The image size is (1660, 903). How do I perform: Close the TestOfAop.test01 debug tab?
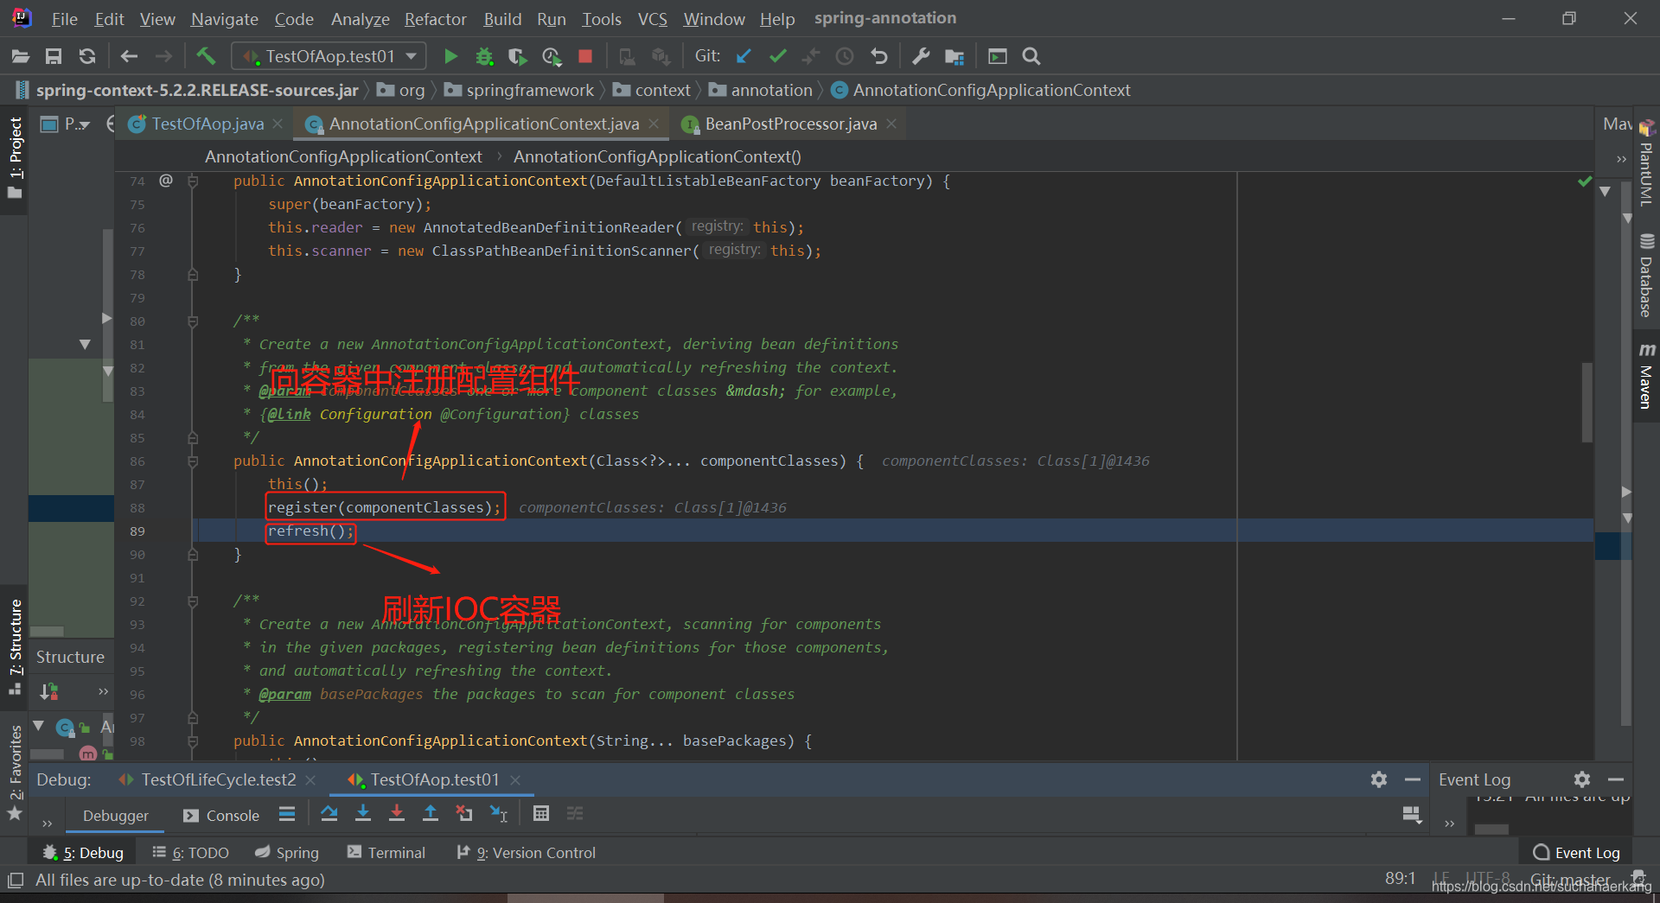pyautogui.click(x=515, y=779)
